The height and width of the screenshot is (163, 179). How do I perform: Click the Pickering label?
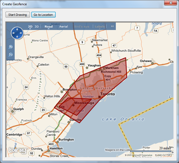(137, 72)
